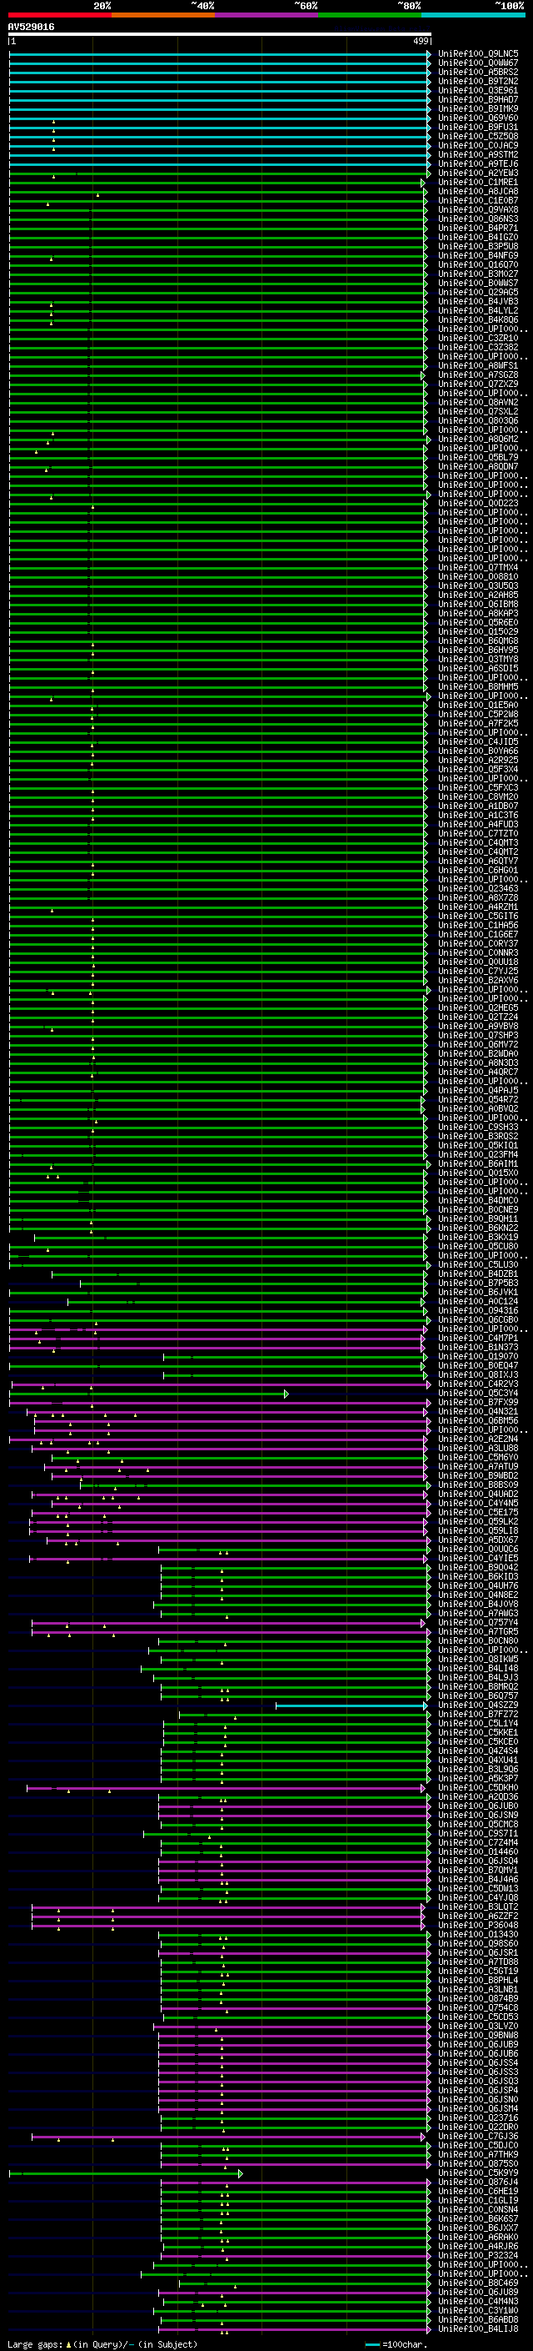Viewport: 533px width, 2351px height.
Task: Click hit label UniRef100_Q3E961
Action: [x=478, y=90]
